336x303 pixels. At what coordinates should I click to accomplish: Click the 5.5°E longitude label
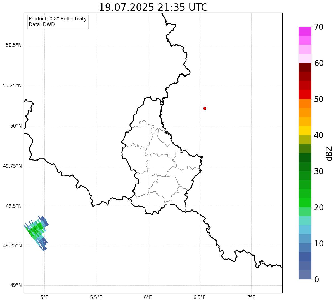pyautogui.click(x=96, y=297)
